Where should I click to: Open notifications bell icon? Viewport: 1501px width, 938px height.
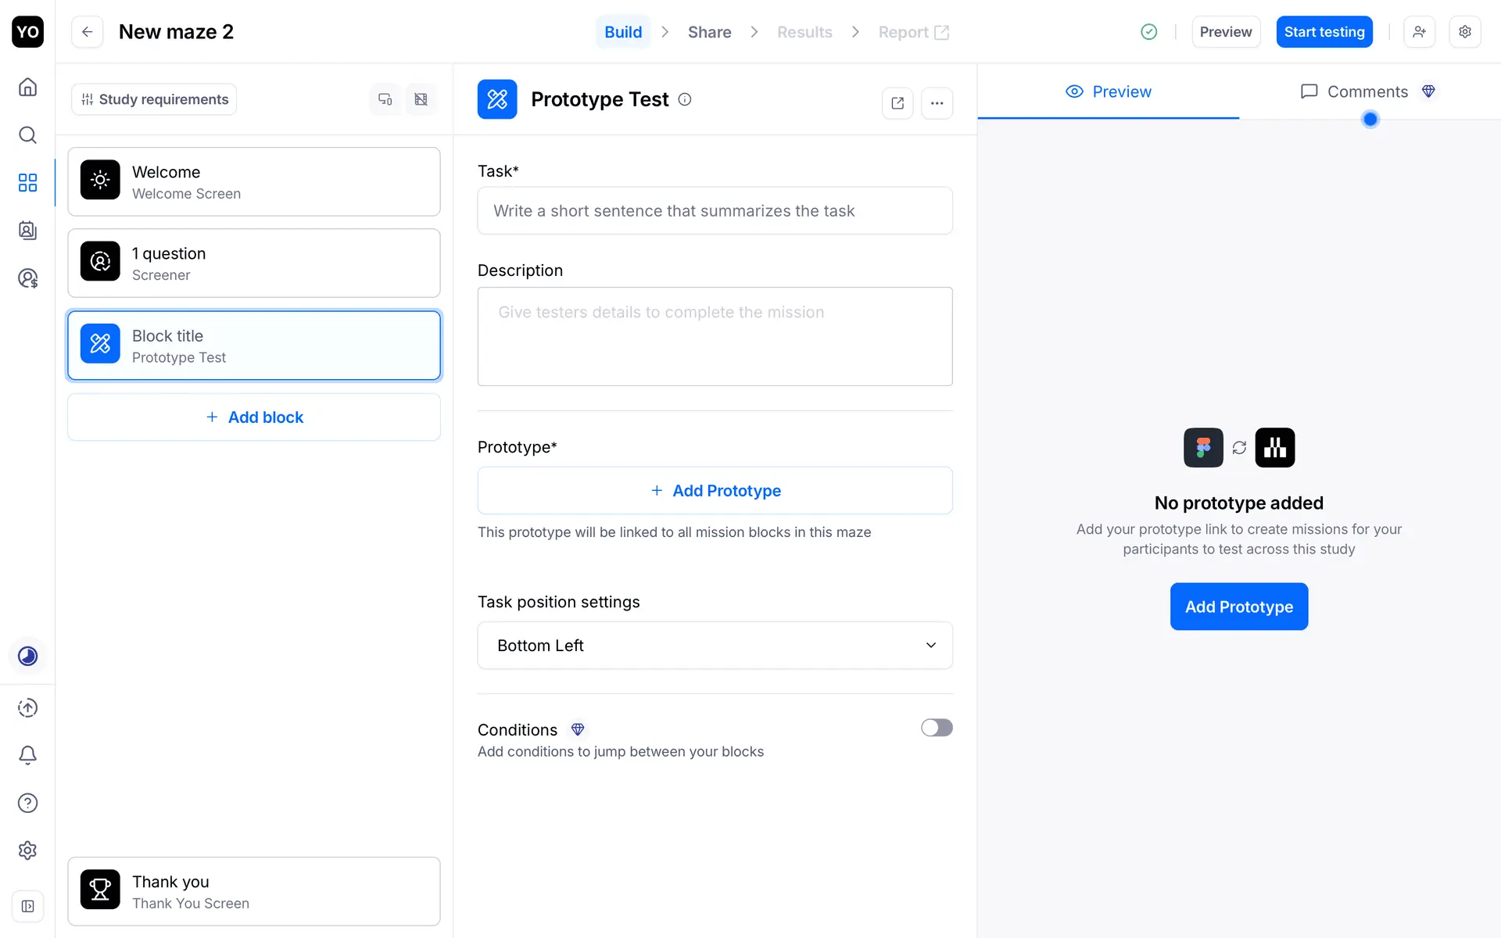point(27,755)
